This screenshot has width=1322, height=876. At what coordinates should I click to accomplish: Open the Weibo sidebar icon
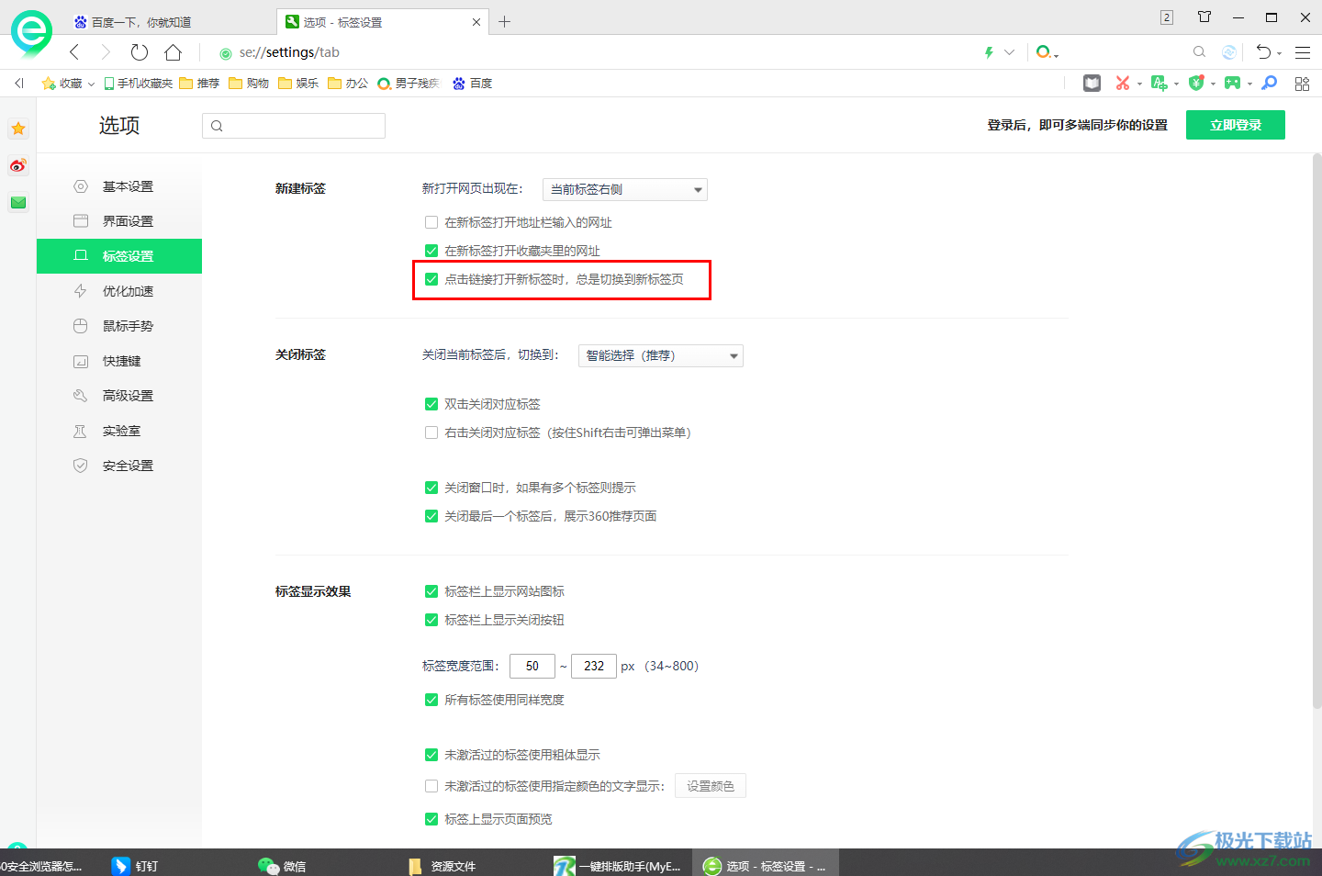click(x=18, y=165)
